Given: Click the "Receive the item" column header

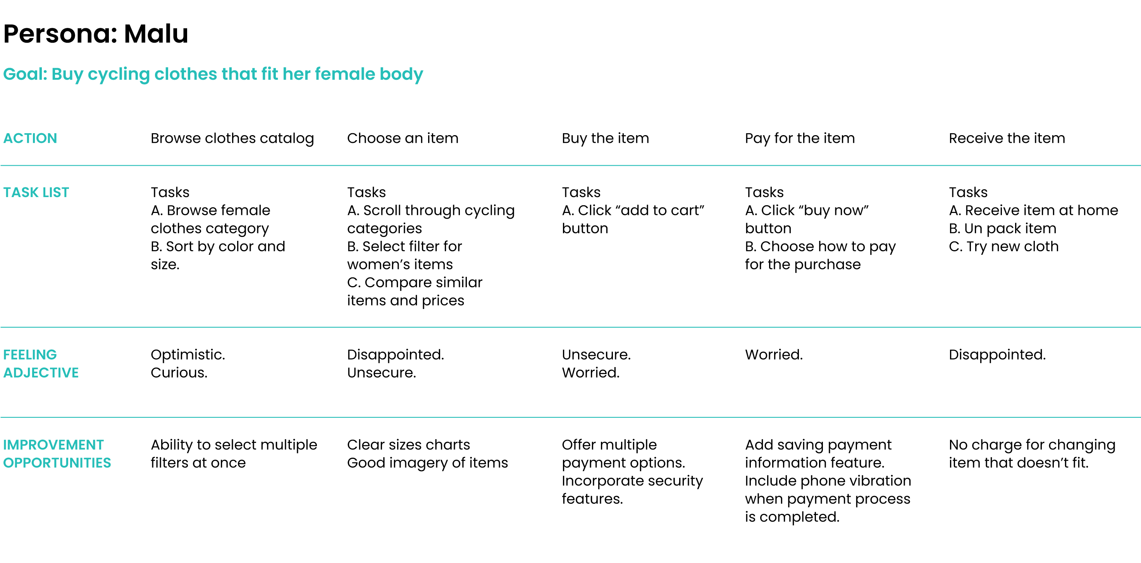Looking at the screenshot, I should click(x=1006, y=138).
